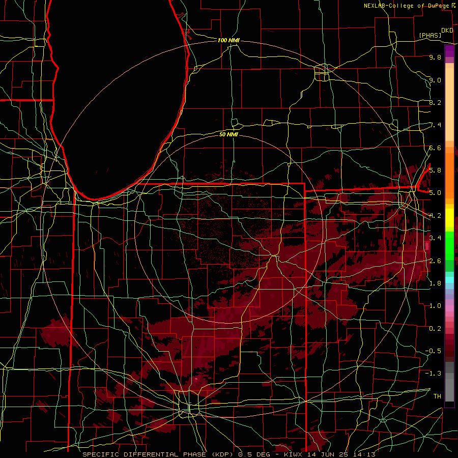Screen dimensions: 458x458
Task: Click the -0.5 value on the color scale
Action: (x=433, y=351)
